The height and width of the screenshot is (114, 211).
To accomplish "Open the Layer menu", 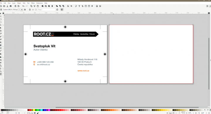I will (x=14, y=3).
